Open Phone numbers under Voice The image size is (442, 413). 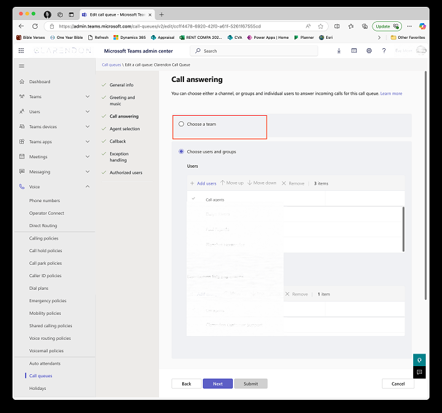[44, 201]
